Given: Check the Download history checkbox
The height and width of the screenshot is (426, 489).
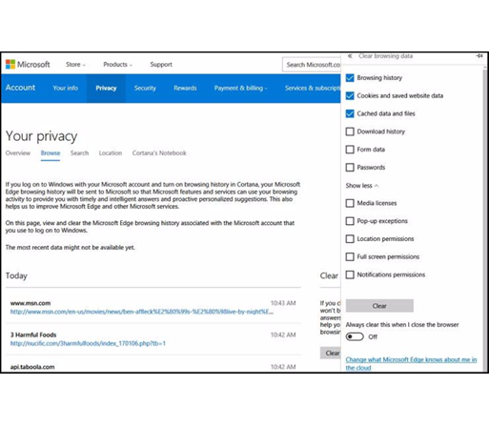Looking at the screenshot, I should click(350, 132).
